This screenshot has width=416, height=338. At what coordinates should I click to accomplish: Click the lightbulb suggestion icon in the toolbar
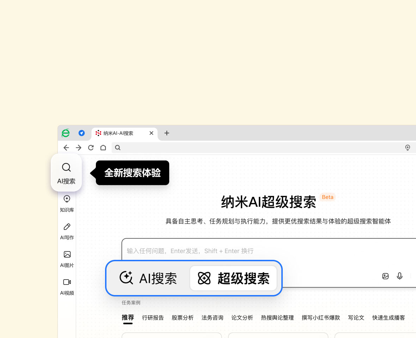pos(408,148)
